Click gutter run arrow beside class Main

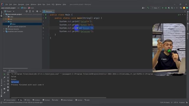tap(46, 15)
